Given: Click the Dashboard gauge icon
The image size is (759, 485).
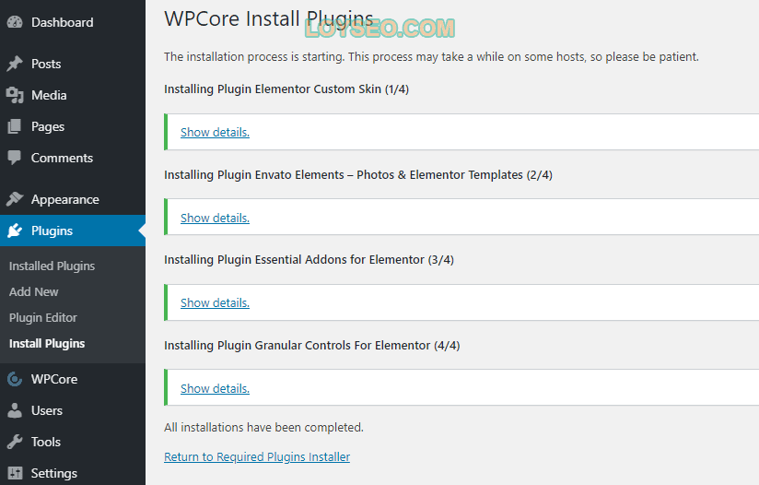Looking at the screenshot, I should 15,22.
